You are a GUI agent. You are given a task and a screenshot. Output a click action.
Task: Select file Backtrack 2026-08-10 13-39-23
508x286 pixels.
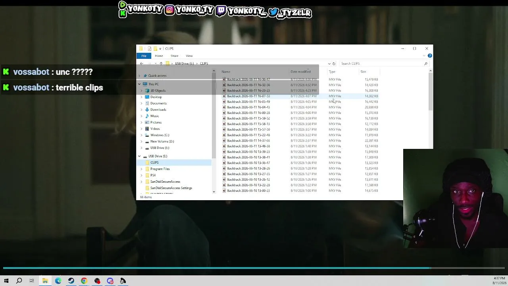tap(248, 152)
